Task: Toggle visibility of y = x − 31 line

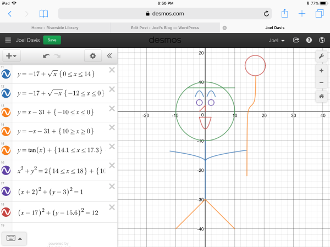Action: click(x=7, y=112)
